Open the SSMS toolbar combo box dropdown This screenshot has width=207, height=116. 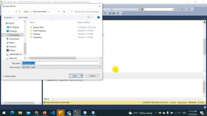pos(172,9)
